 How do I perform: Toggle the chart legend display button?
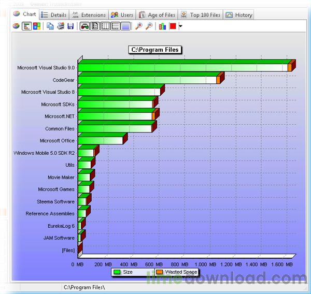tap(95, 26)
